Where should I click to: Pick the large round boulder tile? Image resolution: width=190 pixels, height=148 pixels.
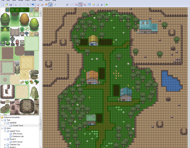pyautogui.click(x=27, y=106)
